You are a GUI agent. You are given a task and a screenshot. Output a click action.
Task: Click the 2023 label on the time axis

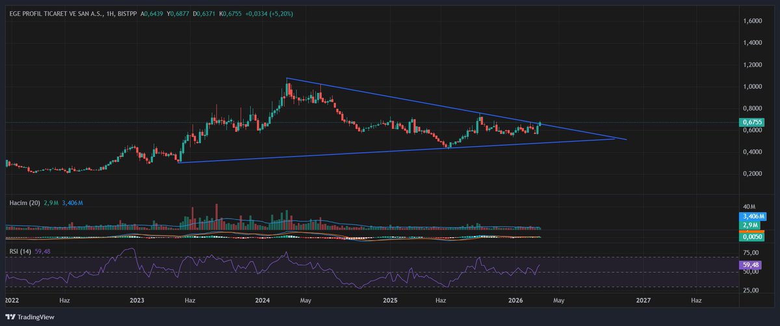pos(137,301)
